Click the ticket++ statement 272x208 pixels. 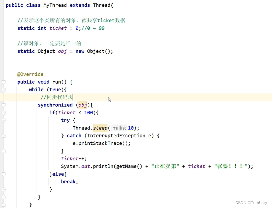[74, 158]
